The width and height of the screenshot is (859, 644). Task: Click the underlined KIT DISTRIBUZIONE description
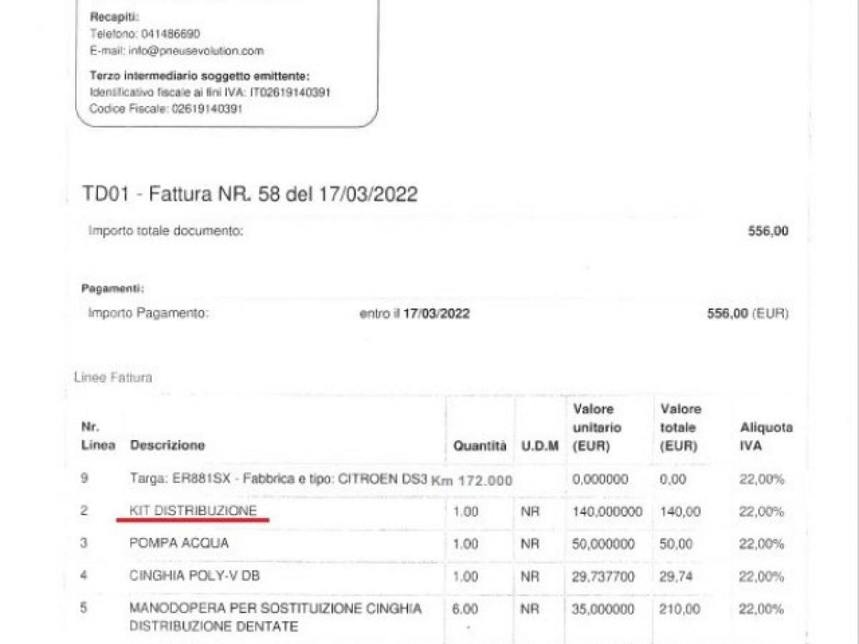(x=193, y=511)
